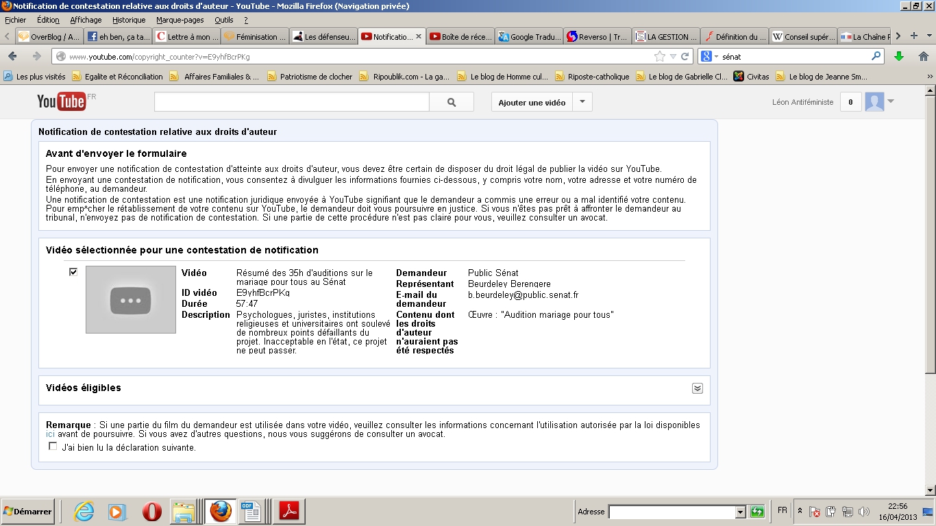
Task: Click the Civitas bookmark
Action: click(x=751, y=77)
